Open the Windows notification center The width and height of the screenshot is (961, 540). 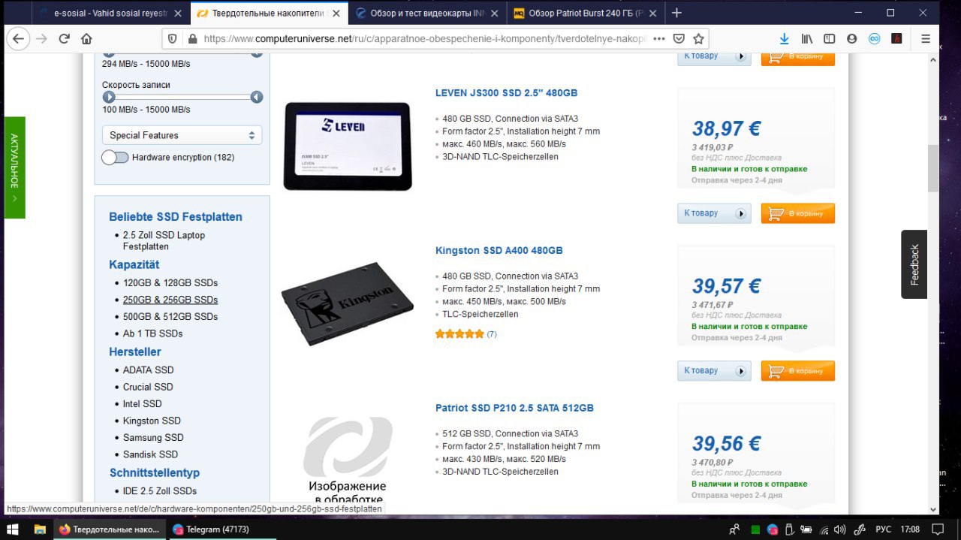(x=937, y=529)
